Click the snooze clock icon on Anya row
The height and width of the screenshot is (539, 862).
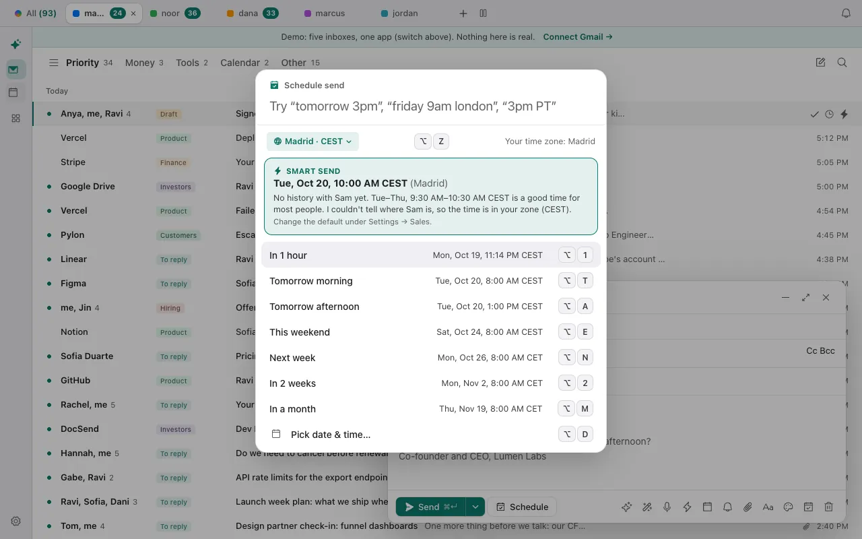[x=830, y=115]
